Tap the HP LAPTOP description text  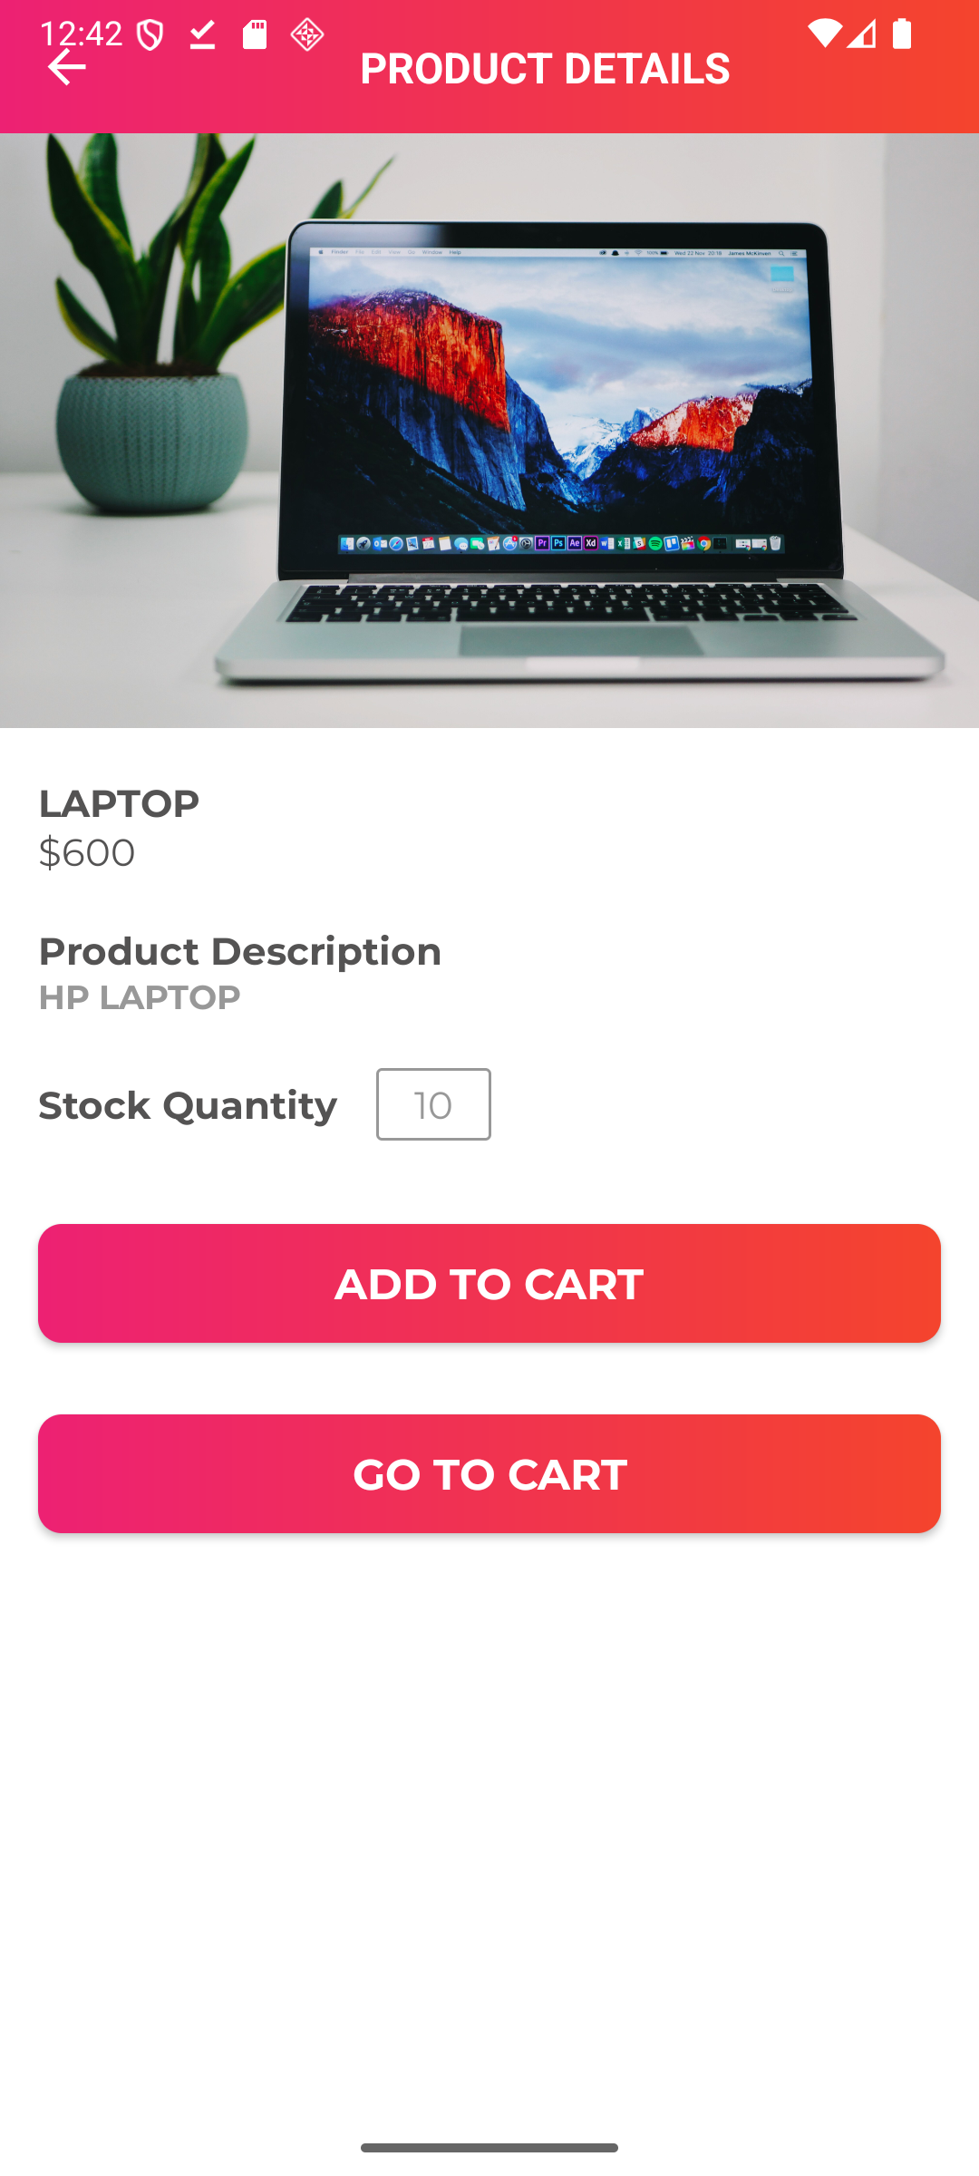[140, 997]
